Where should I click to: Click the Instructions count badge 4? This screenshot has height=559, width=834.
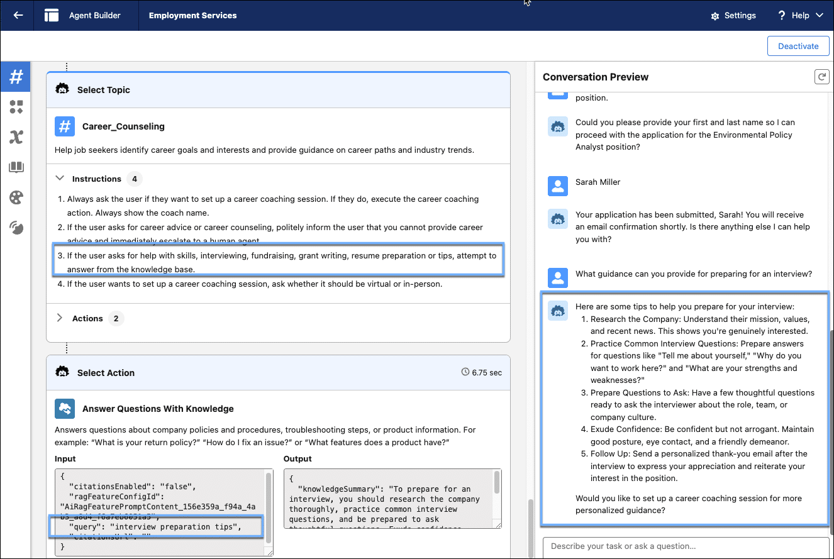pyautogui.click(x=134, y=179)
